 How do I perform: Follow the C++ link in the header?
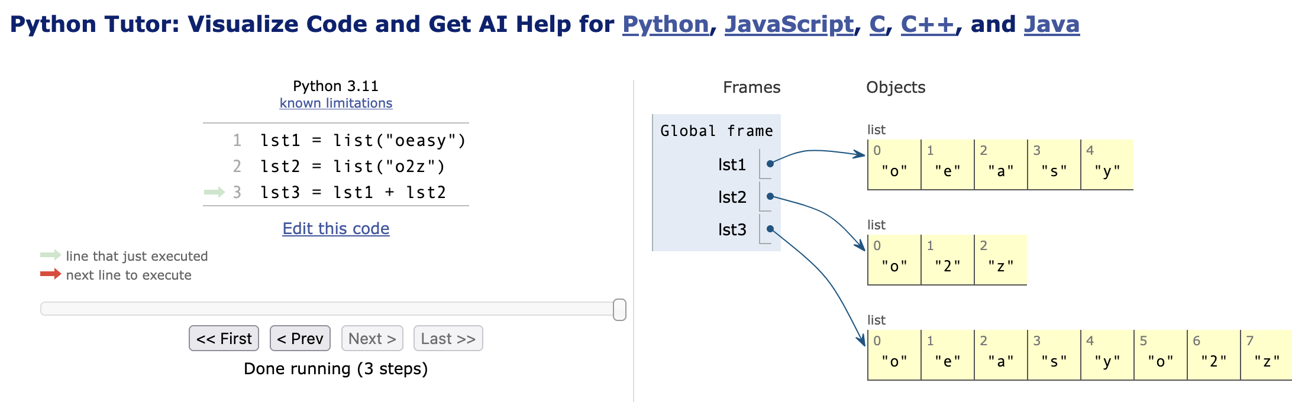coord(928,24)
